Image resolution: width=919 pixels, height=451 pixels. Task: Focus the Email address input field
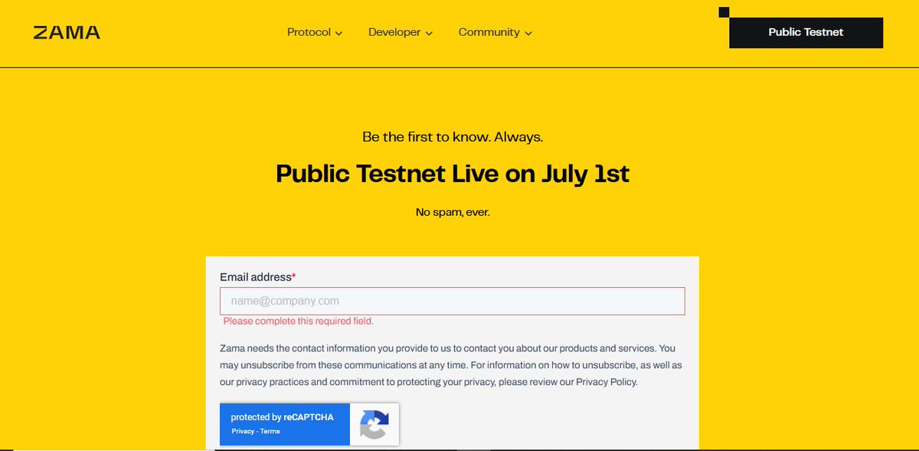click(x=453, y=301)
